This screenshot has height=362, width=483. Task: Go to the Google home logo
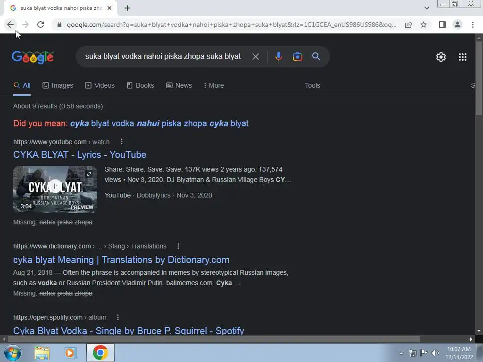[33, 57]
